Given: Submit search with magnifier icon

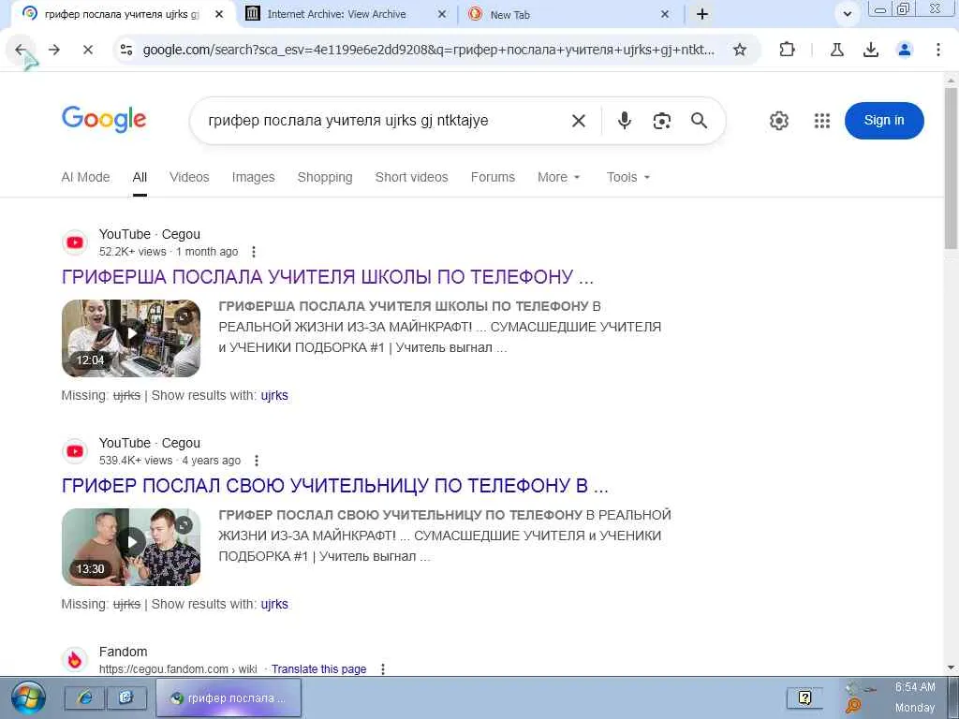Looking at the screenshot, I should point(699,121).
